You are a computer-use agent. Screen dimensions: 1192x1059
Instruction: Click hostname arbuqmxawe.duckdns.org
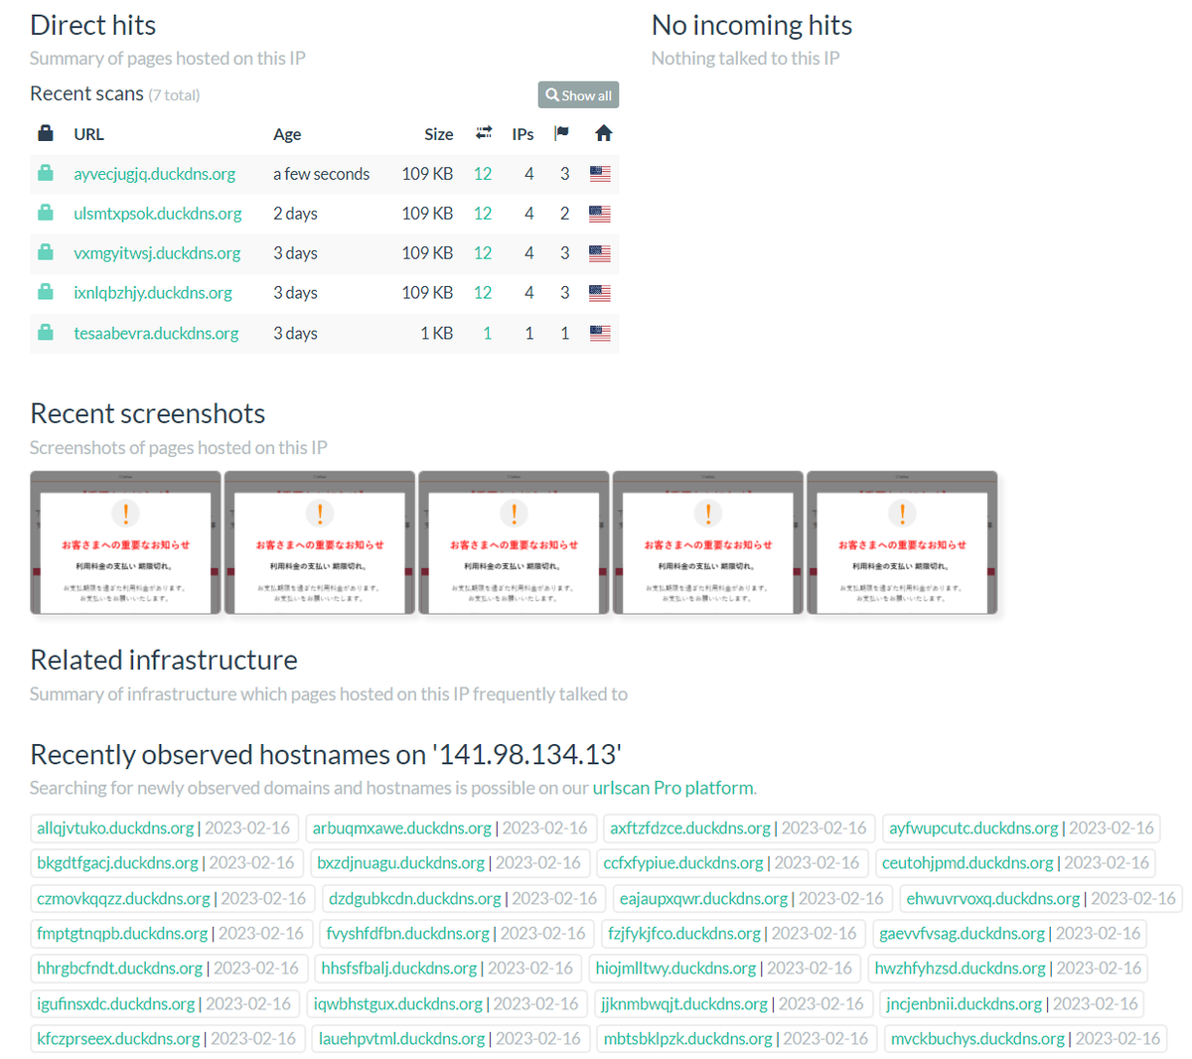(x=401, y=829)
